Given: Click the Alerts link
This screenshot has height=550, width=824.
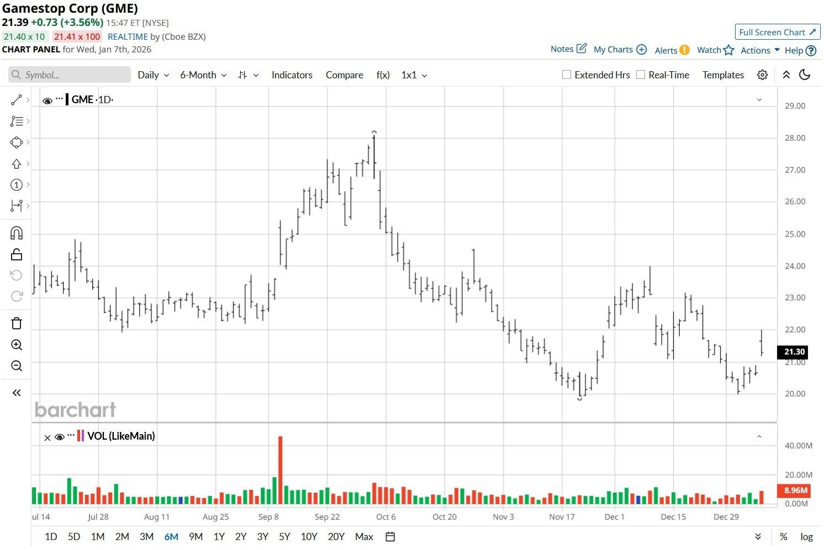Looking at the screenshot, I should tap(665, 50).
